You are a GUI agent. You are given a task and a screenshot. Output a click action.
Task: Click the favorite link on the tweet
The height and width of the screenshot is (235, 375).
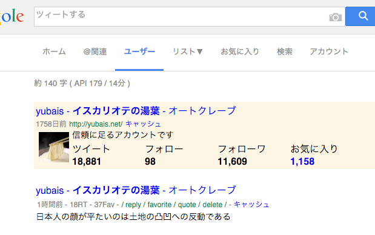(159, 205)
